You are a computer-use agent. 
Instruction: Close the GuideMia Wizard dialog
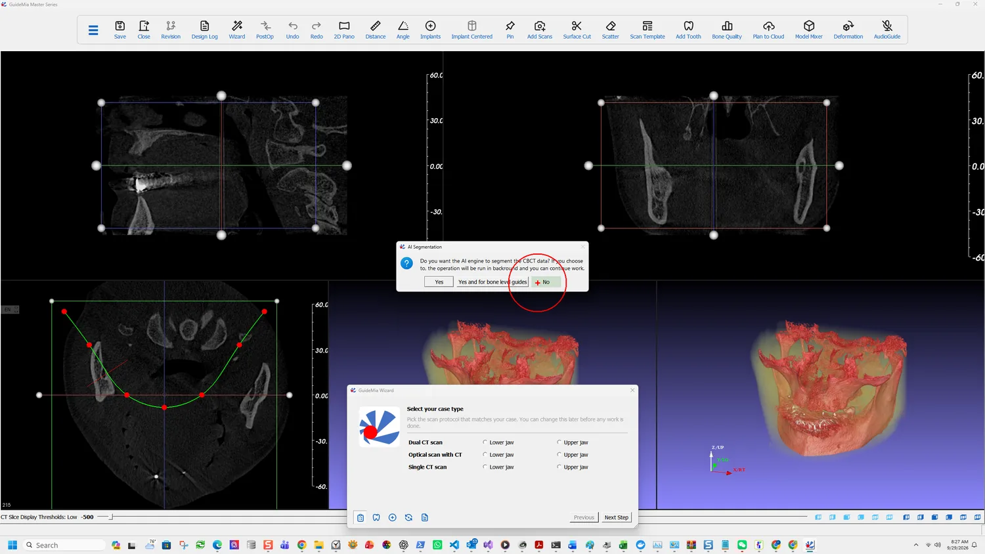coord(632,391)
